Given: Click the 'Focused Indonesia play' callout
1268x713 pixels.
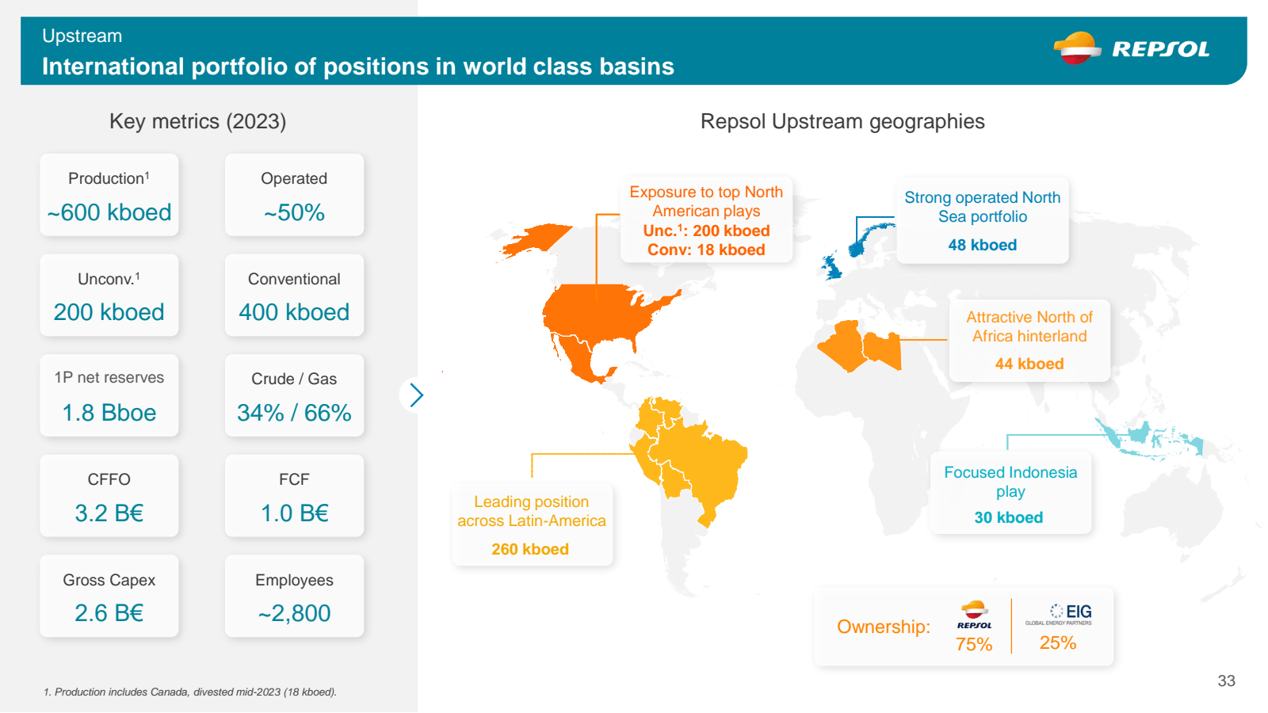Looking at the screenshot, I should 1010,494.
